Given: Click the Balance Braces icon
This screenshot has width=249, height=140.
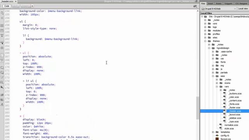Looking at the screenshot, I should pyautogui.click(x=2, y=47).
